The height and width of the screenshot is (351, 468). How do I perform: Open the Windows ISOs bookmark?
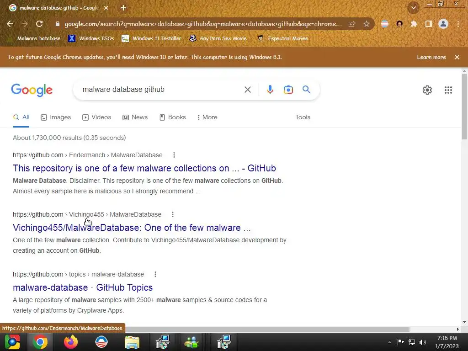pos(91,38)
